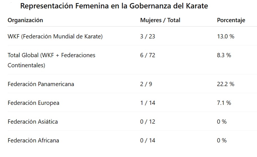Click the '1 / 14' cell
The width and height of the screenshot is (257, 157).
tap(148, 103)
